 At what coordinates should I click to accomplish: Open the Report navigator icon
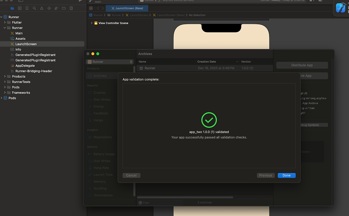point(71,8)
